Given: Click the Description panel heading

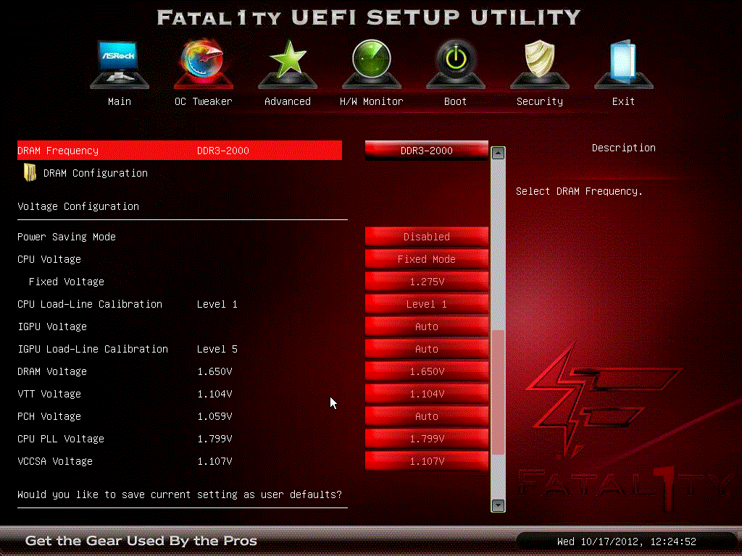Looking at the screenshot, I should point(624,148).
